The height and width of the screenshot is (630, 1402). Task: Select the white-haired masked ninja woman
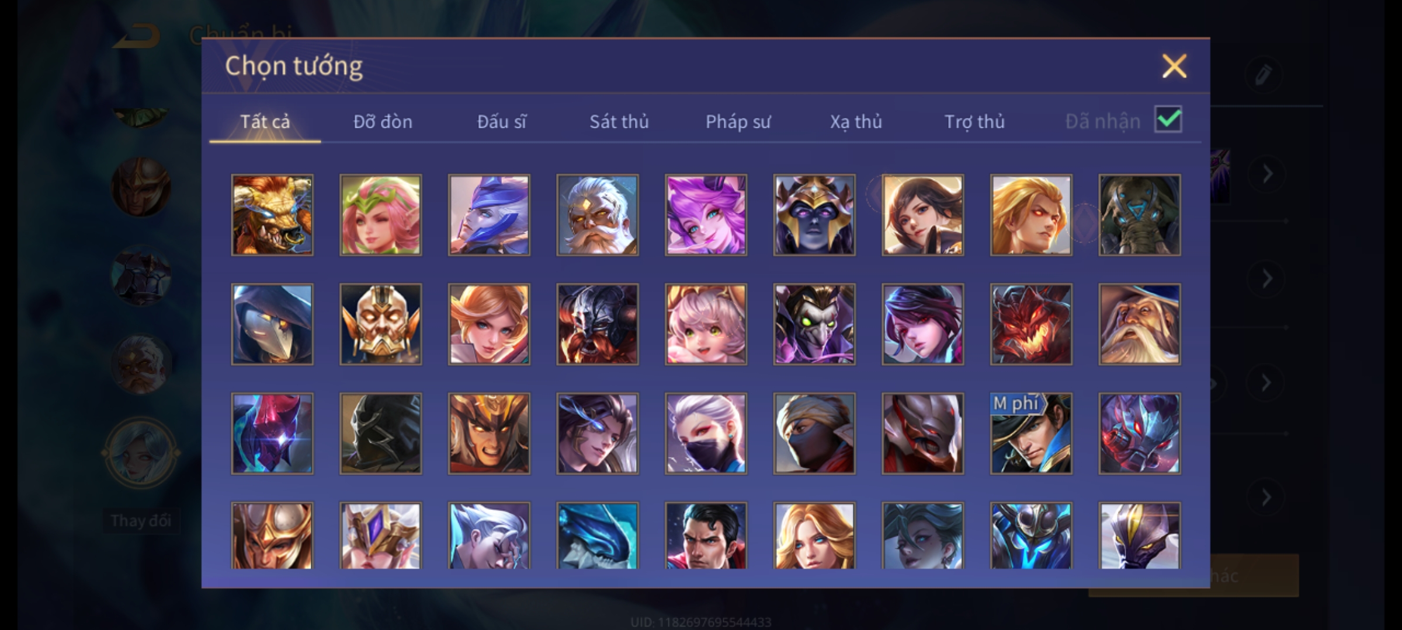tap(706, 433)
